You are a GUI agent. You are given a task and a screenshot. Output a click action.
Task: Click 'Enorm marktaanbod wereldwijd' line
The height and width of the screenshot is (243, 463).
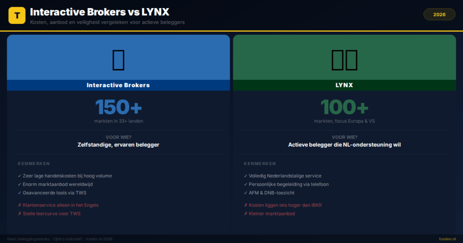point(55,184)
